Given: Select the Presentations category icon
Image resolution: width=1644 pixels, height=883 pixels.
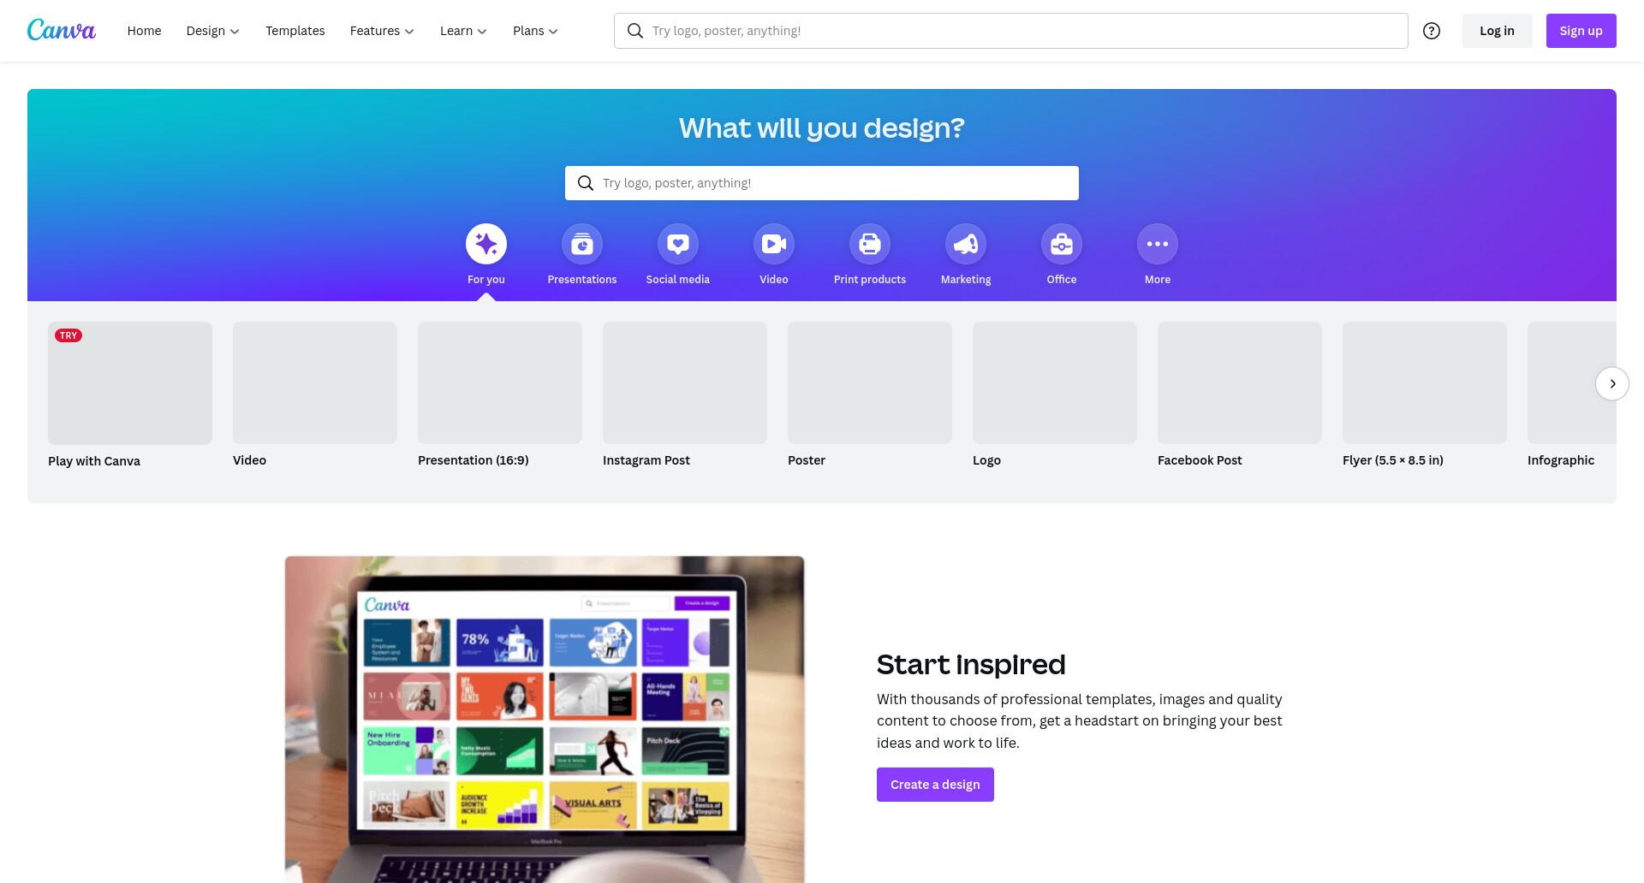Looking at the screenshot, I should point(582,245).
